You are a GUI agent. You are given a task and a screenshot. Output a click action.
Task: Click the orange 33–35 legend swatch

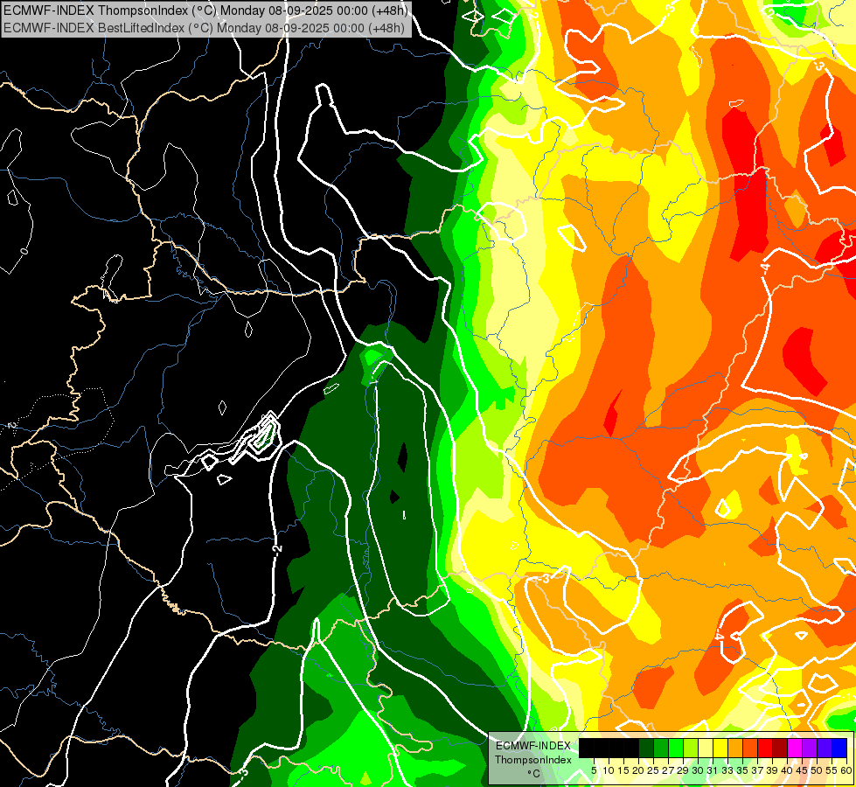click(x=735, y=748)
